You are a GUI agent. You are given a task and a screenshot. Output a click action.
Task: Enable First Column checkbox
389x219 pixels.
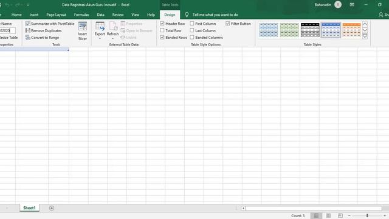tap(192, 23)
